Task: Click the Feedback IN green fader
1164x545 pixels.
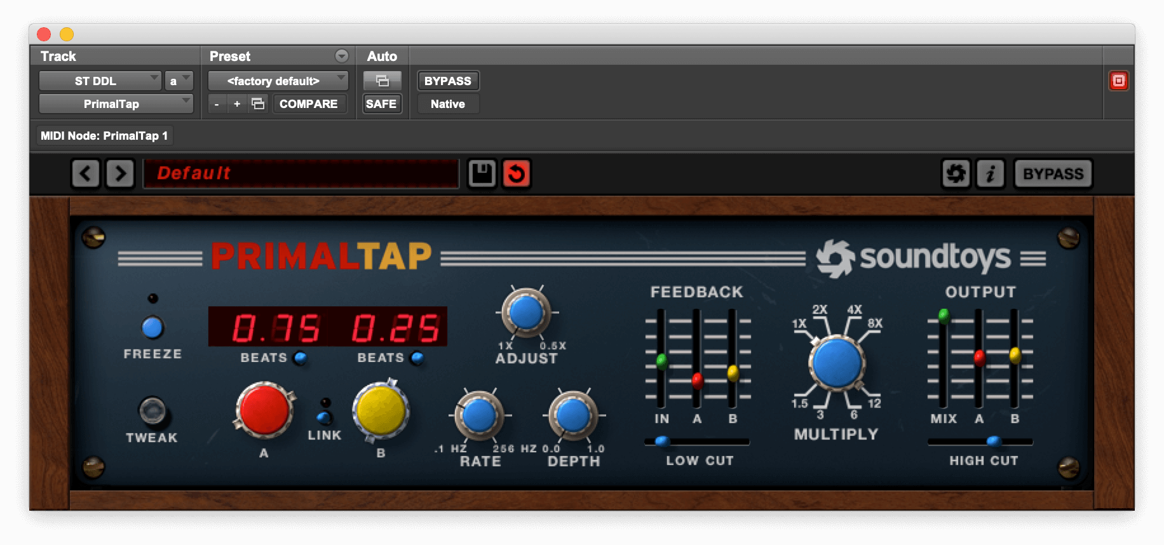Action: (661, 361)
